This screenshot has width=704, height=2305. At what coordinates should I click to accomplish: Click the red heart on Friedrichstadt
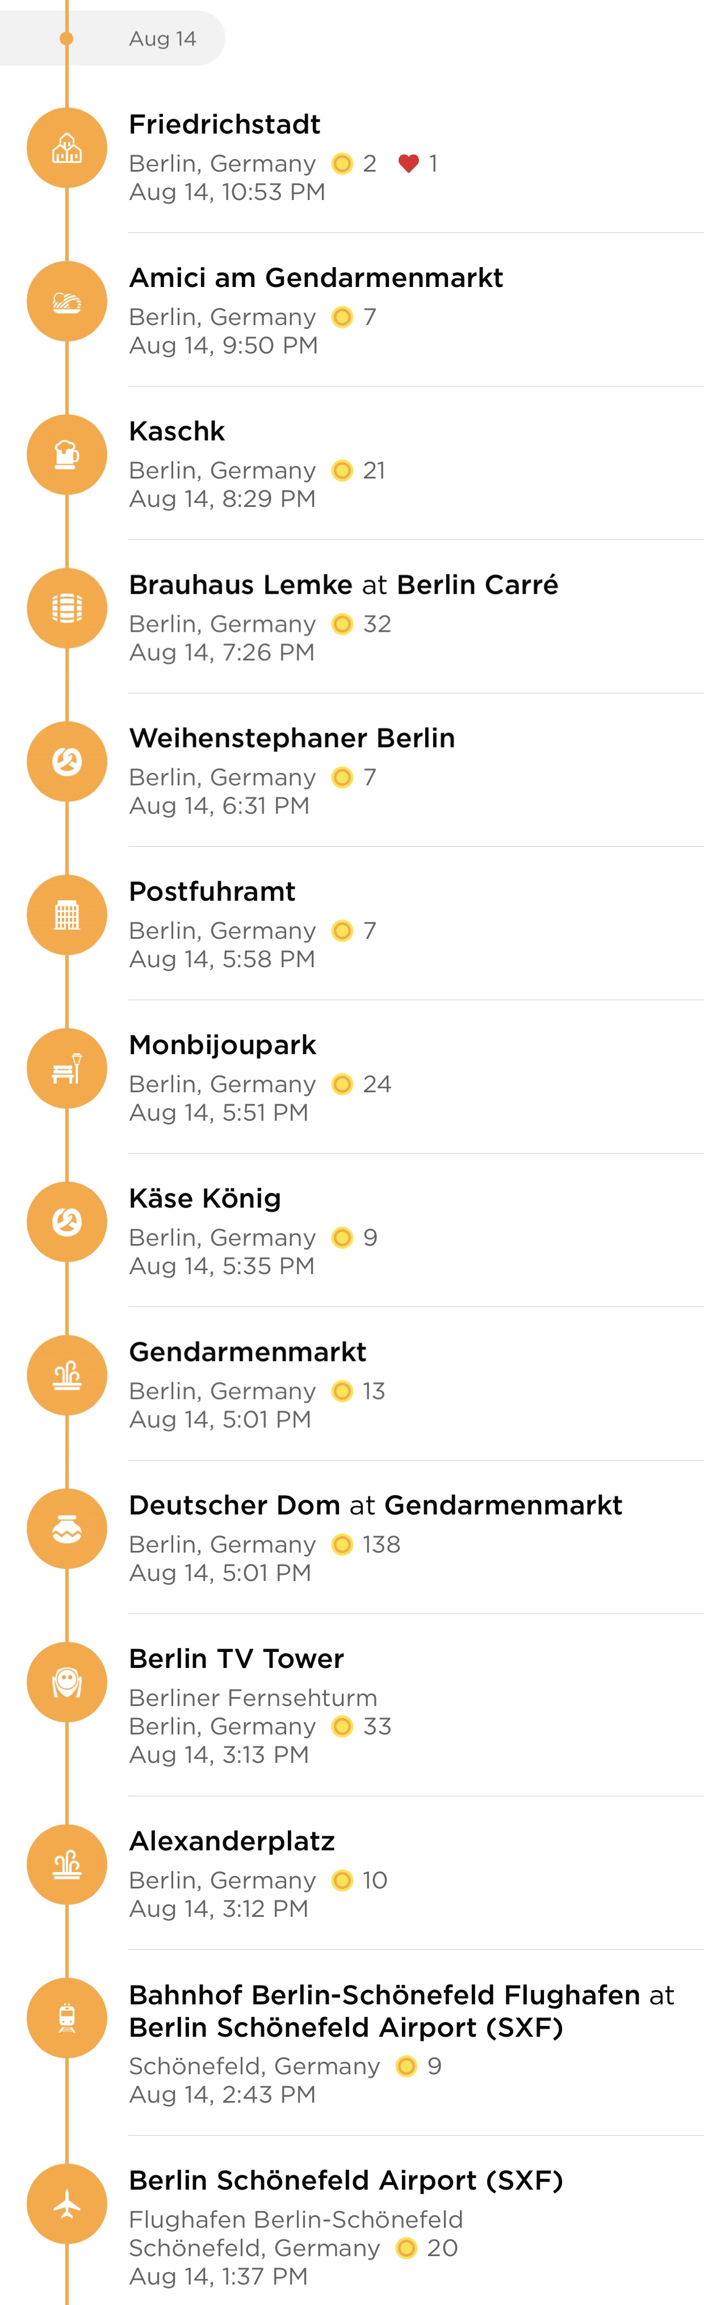(408, 164)
